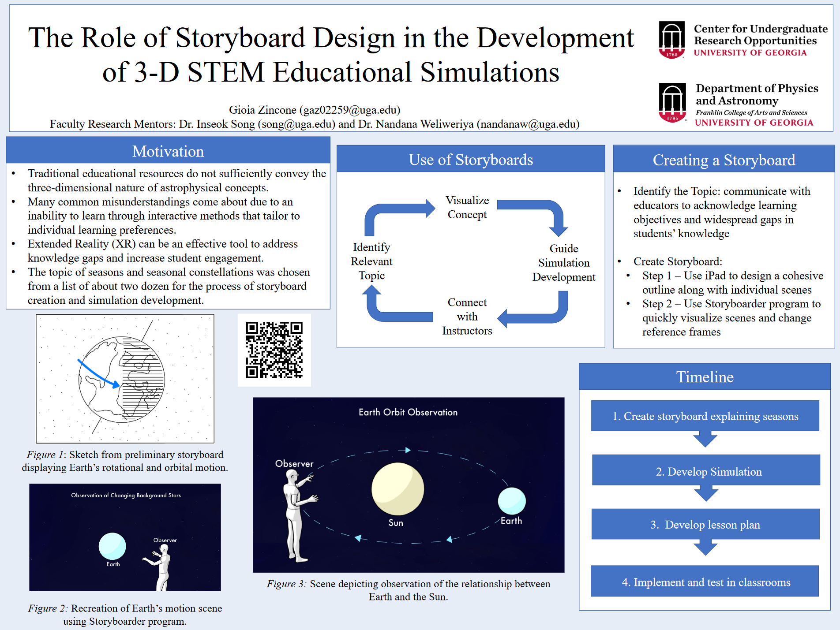
Task: Click the UGA arch logo beside Center for Undergraduate Research
Action: click(x=671, y=40)
